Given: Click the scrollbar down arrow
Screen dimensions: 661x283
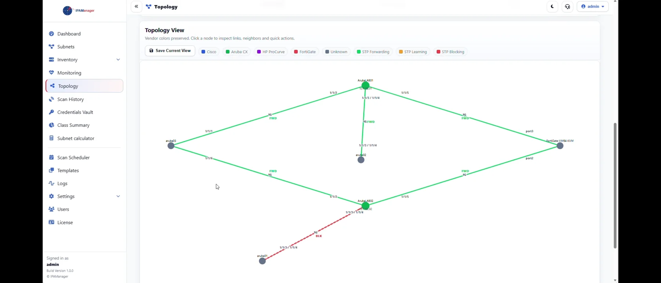Looking at the screenshot, I should click(615, 280).
